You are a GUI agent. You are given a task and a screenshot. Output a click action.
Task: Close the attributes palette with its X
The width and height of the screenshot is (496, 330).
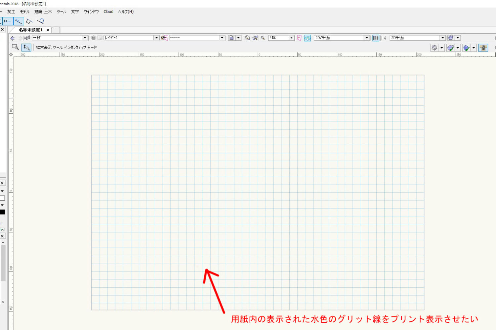(x=2, y=183)
